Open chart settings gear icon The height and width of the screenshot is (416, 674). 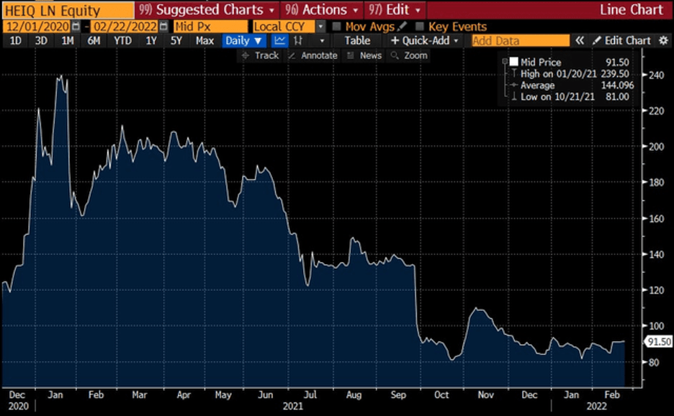coord(663,41)
